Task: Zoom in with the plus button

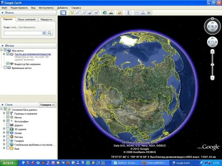Action: [x=212, y=52]
